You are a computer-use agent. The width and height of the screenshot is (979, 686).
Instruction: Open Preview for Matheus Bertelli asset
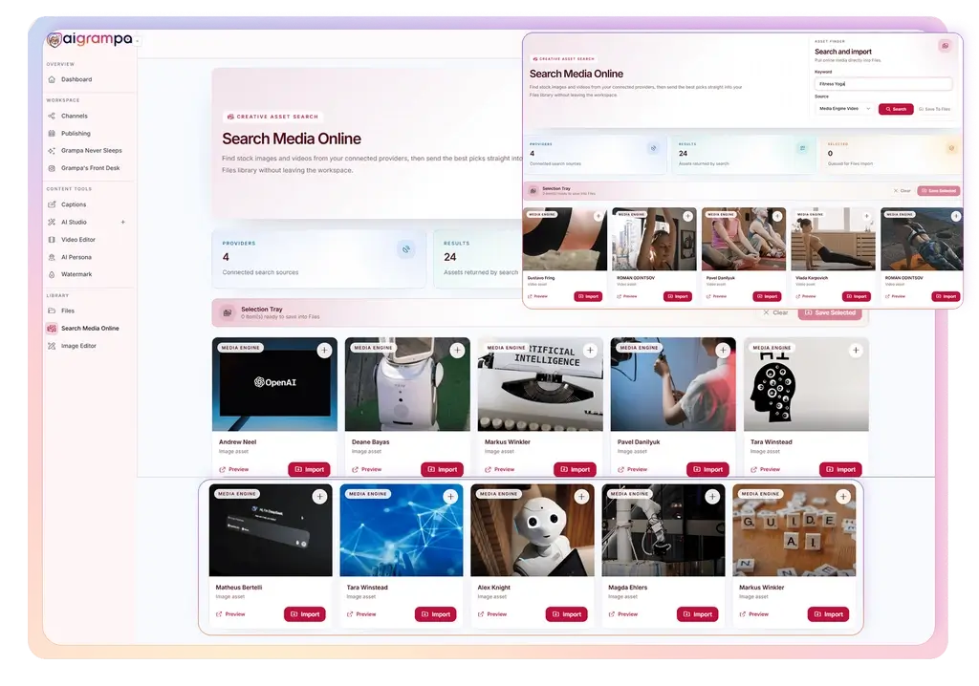pyautogui.click(x=230, y=615)
